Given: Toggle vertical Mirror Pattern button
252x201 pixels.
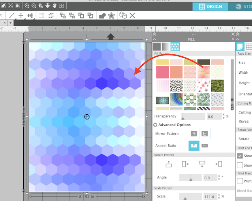Looking at the screenshot, I should 205,134.
